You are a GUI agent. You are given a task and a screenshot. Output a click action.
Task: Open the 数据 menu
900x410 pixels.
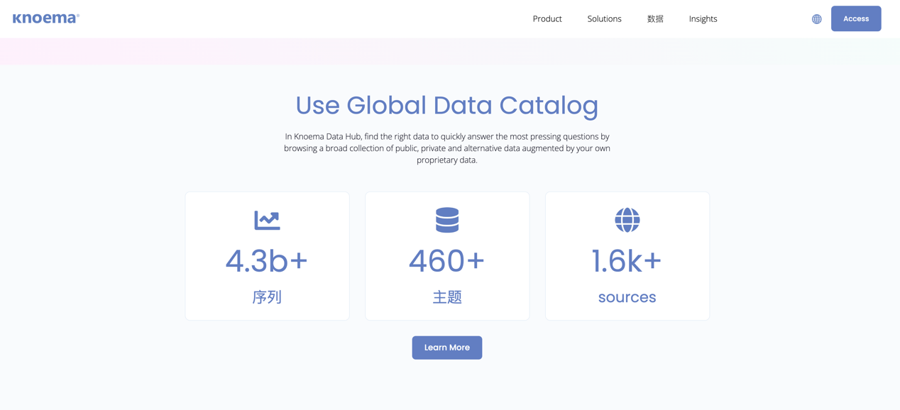(655, 19)
